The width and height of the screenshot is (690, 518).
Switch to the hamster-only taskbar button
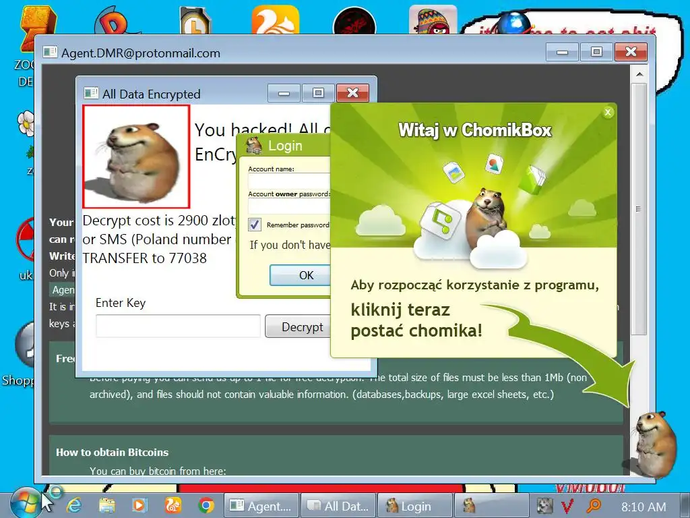[x=491, y=506]
